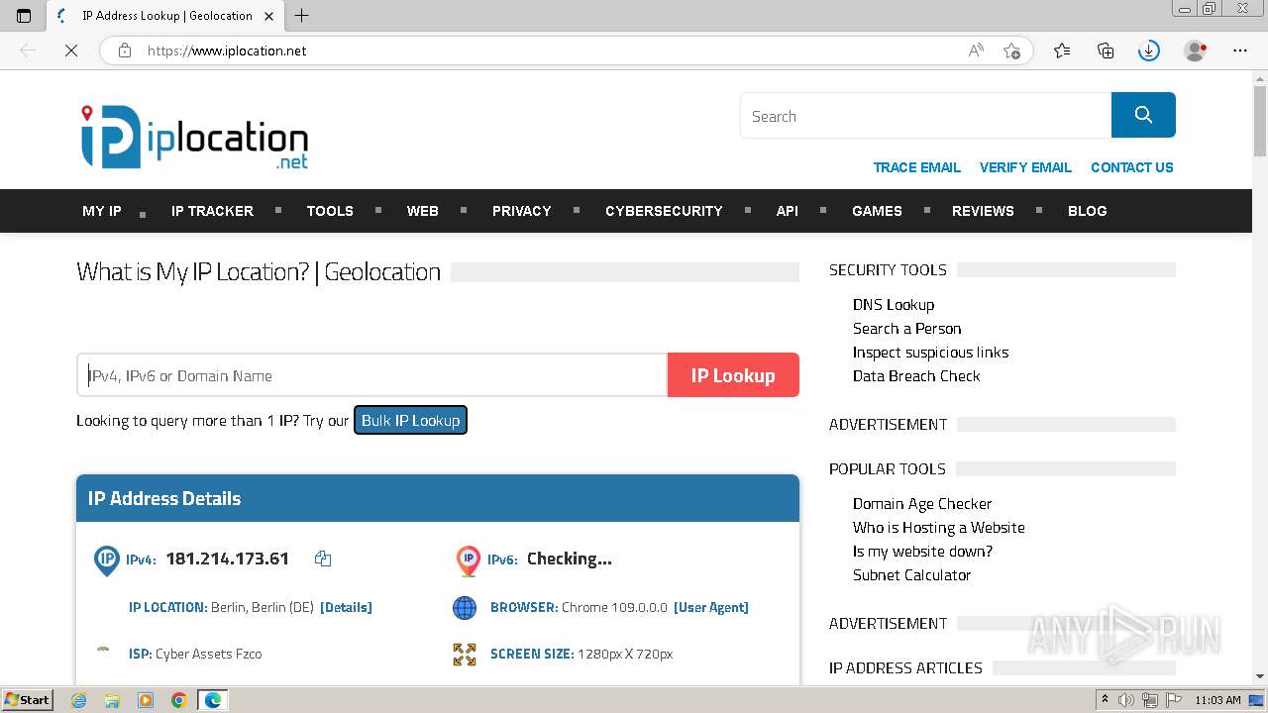Open Domain Age Checker link
1268x713 pixels.
922,504
